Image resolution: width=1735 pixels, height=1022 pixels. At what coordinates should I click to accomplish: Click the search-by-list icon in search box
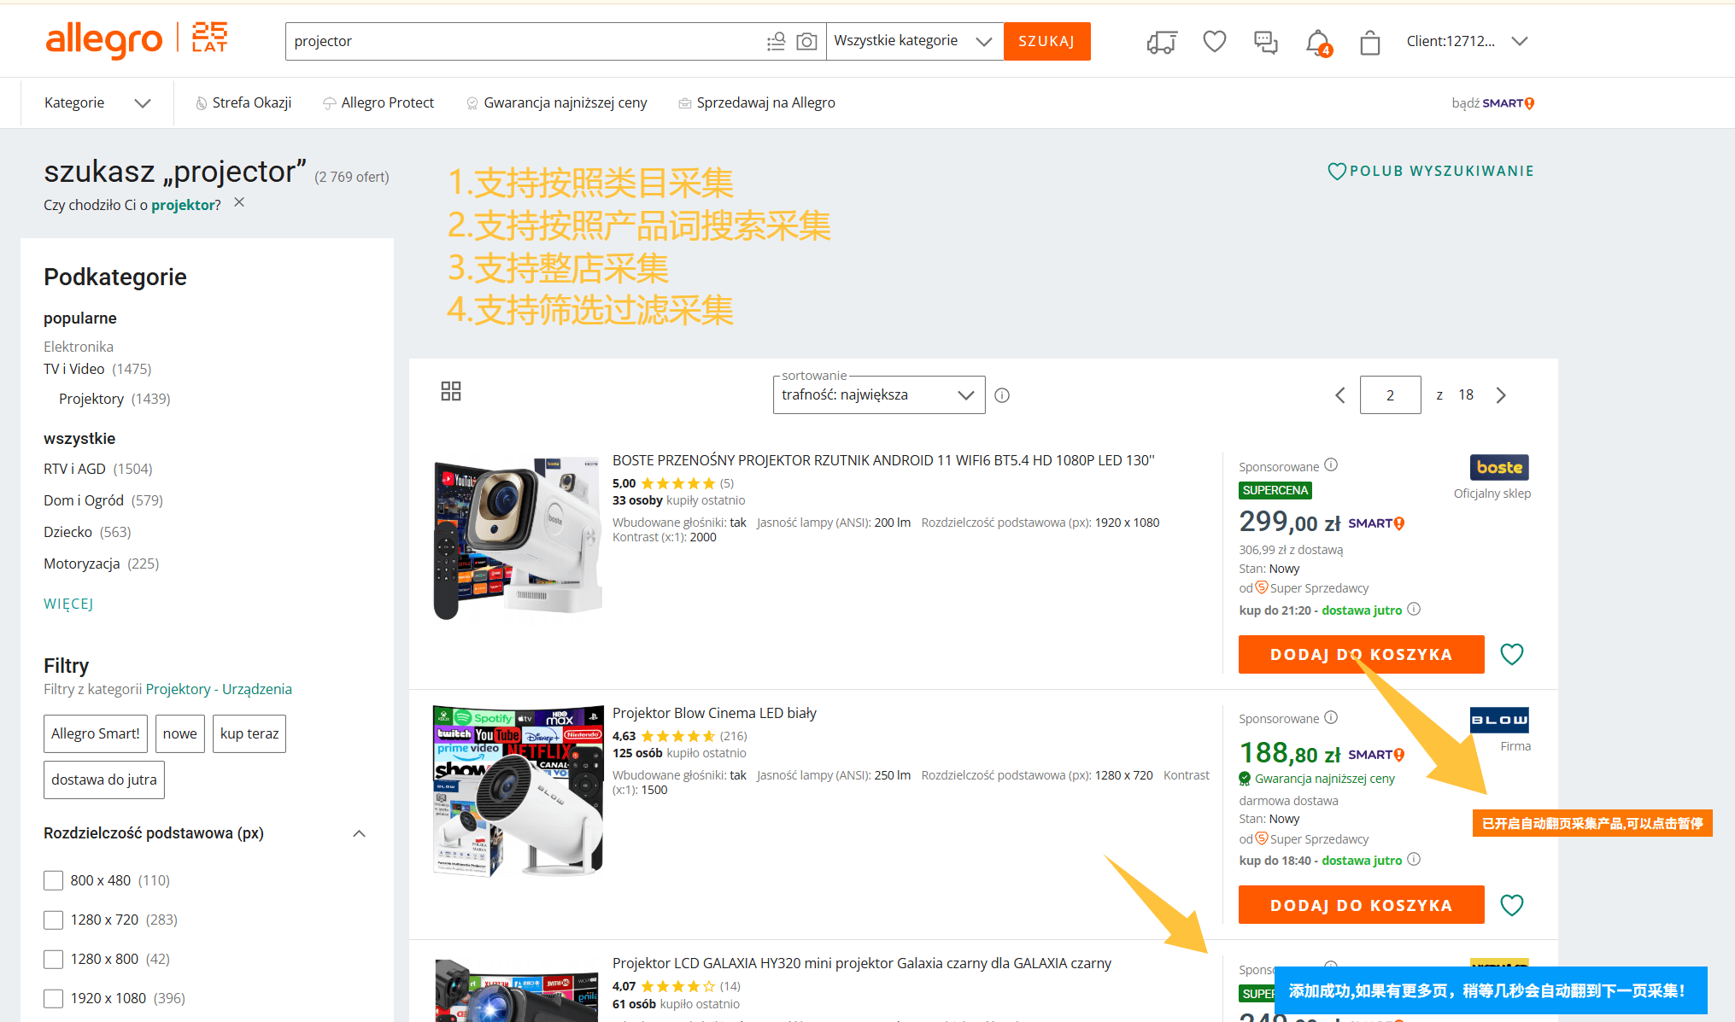tap(776, 41)
